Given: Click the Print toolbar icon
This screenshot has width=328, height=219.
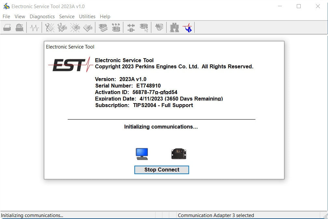Looking at the screenshot, I should point(7,28).
